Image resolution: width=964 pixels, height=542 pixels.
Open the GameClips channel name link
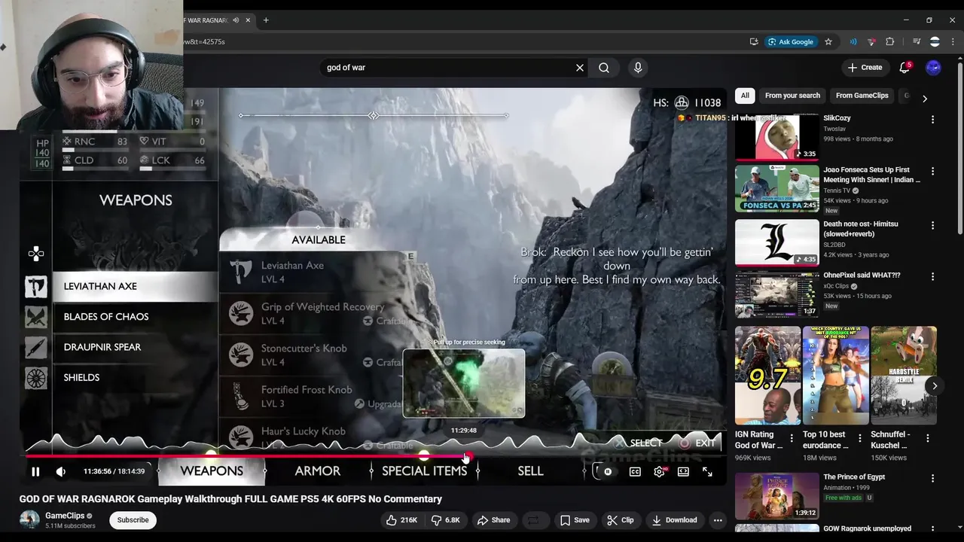65,516
